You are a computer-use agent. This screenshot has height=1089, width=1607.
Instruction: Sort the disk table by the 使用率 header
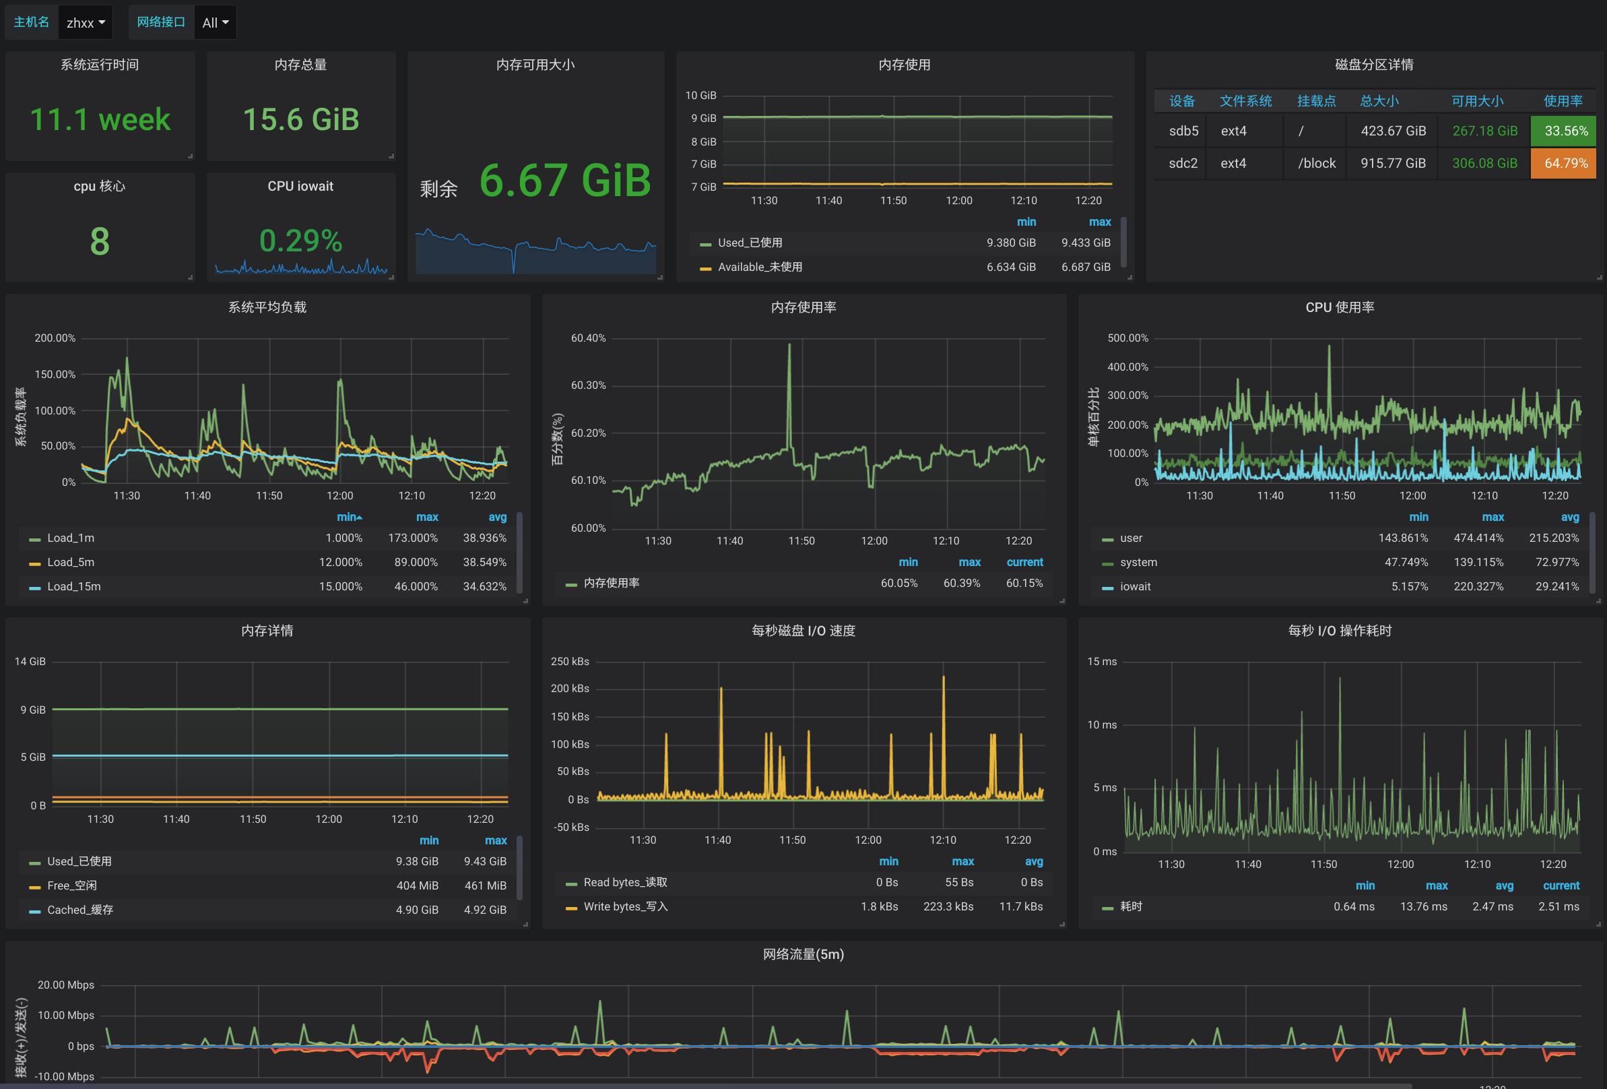[x=1563, y=101]
